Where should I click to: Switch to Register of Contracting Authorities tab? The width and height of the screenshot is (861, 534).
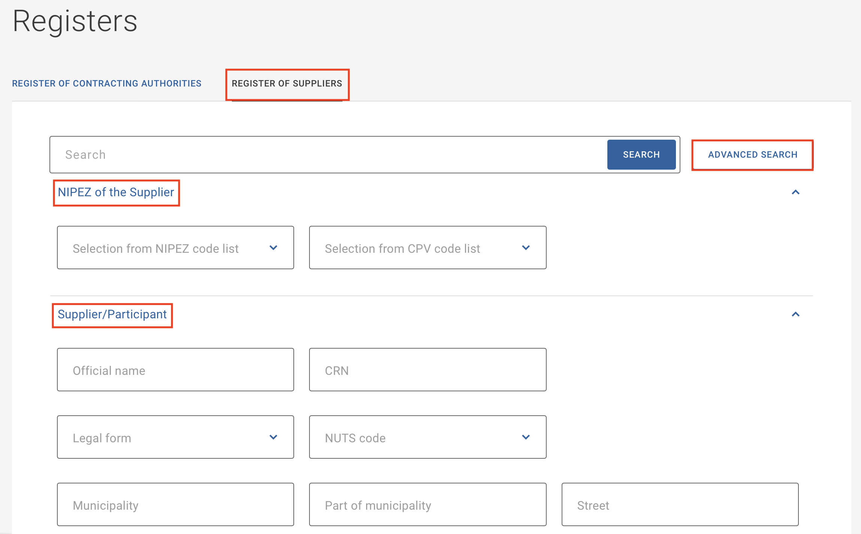pyautogui.click(x=106, y=83)
